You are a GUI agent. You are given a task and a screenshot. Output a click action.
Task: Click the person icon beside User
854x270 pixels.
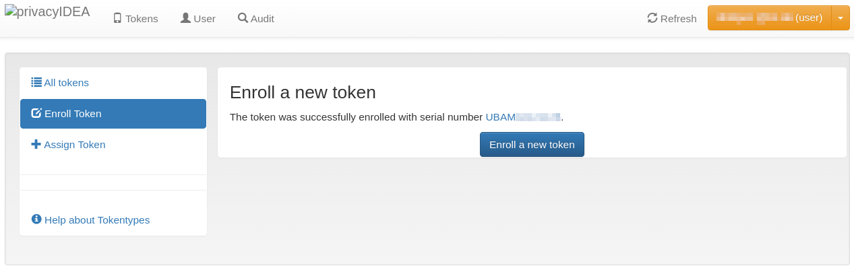[x=185, y=18]
